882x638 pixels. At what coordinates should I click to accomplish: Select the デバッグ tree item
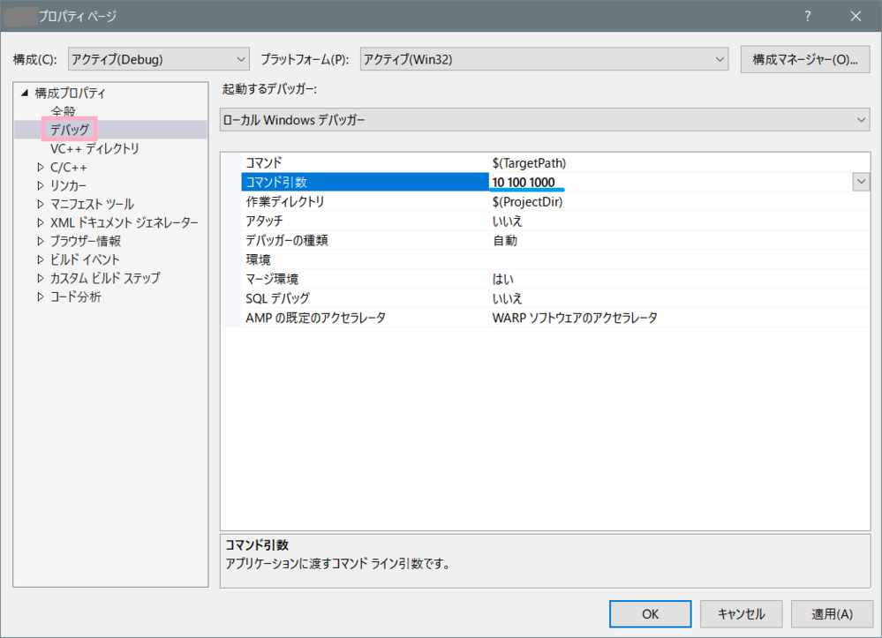[70, 131]
